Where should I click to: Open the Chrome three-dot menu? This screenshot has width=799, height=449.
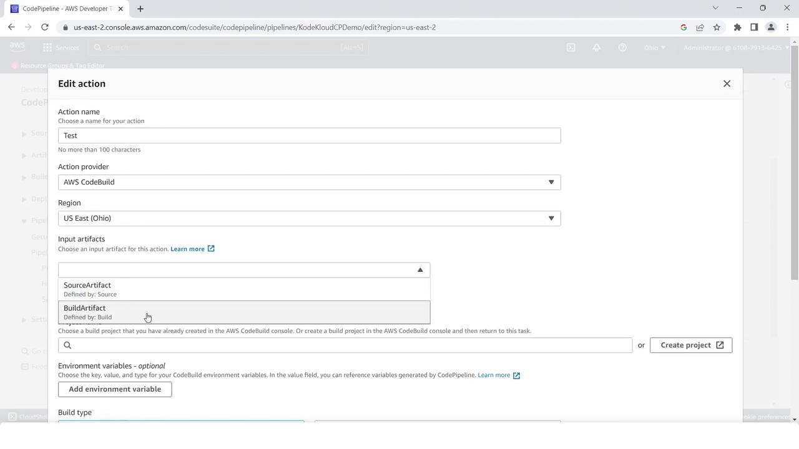point(787,27)
